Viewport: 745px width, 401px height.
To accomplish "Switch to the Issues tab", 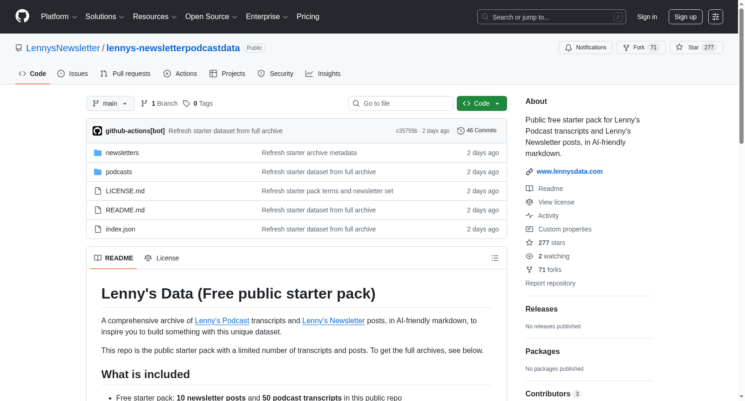I will coord(73,74).
